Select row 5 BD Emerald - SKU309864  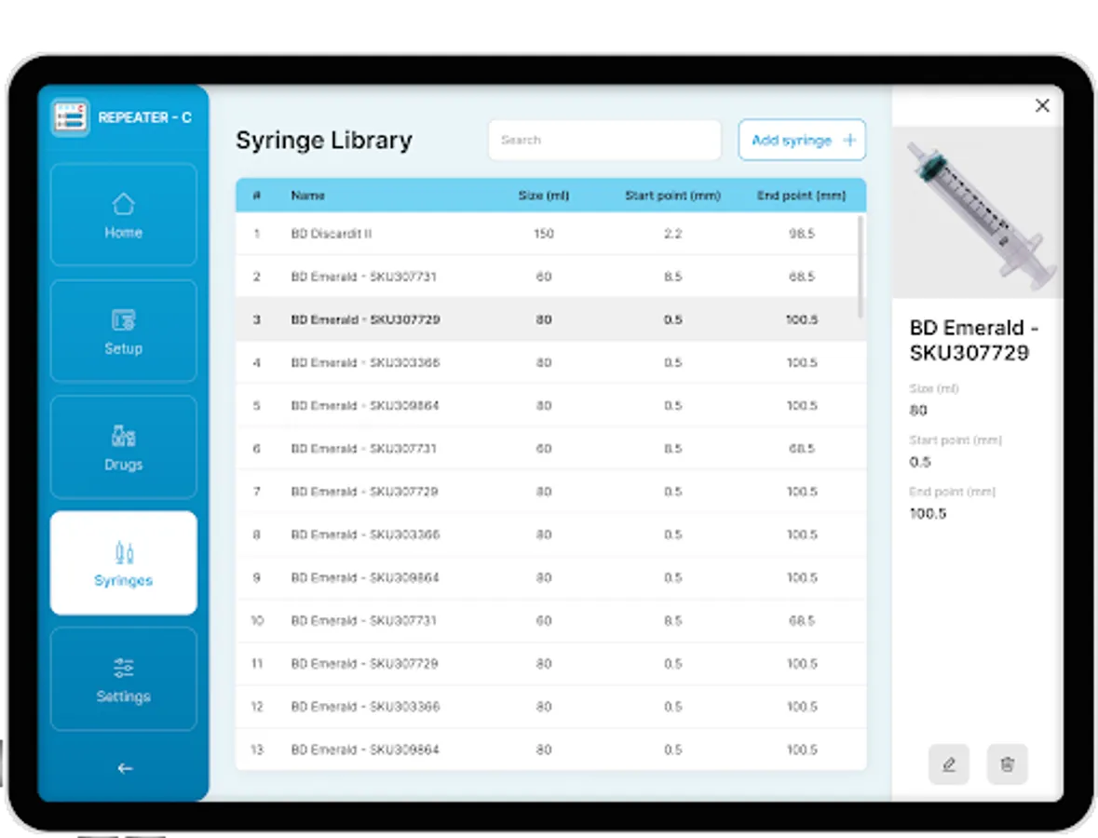coord(550,405)
